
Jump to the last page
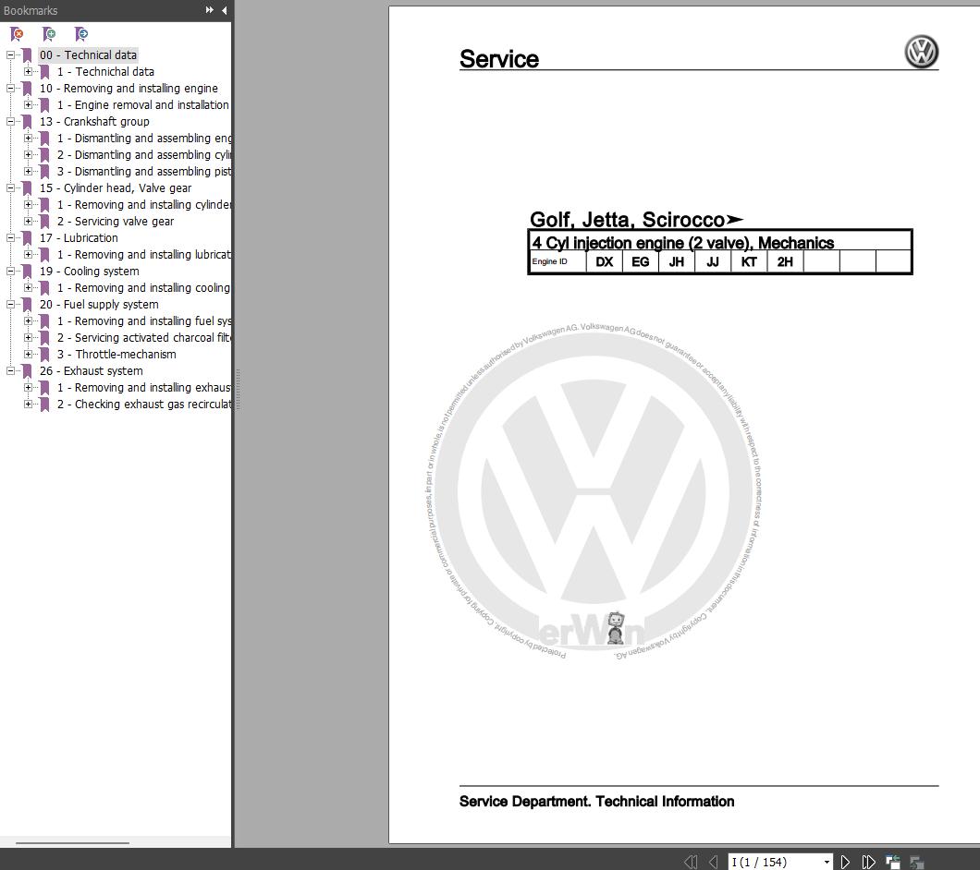[869, 862]
